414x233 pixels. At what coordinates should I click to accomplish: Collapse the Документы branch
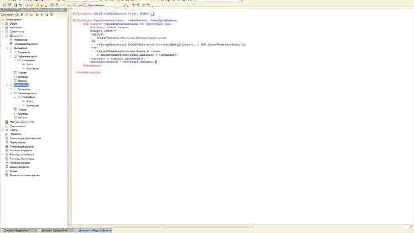tap(3, 36)
